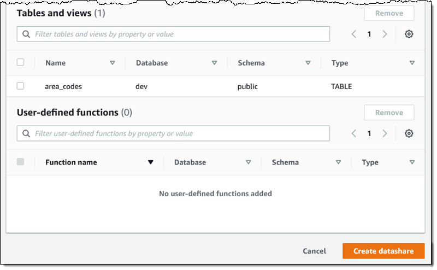Click search icon in functions filter box
The width and height of the screenshot is (437, 270).
(26, 133)
